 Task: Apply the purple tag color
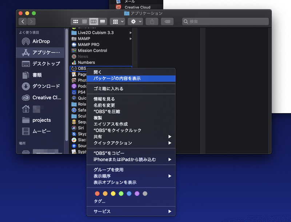click(137, 194)
